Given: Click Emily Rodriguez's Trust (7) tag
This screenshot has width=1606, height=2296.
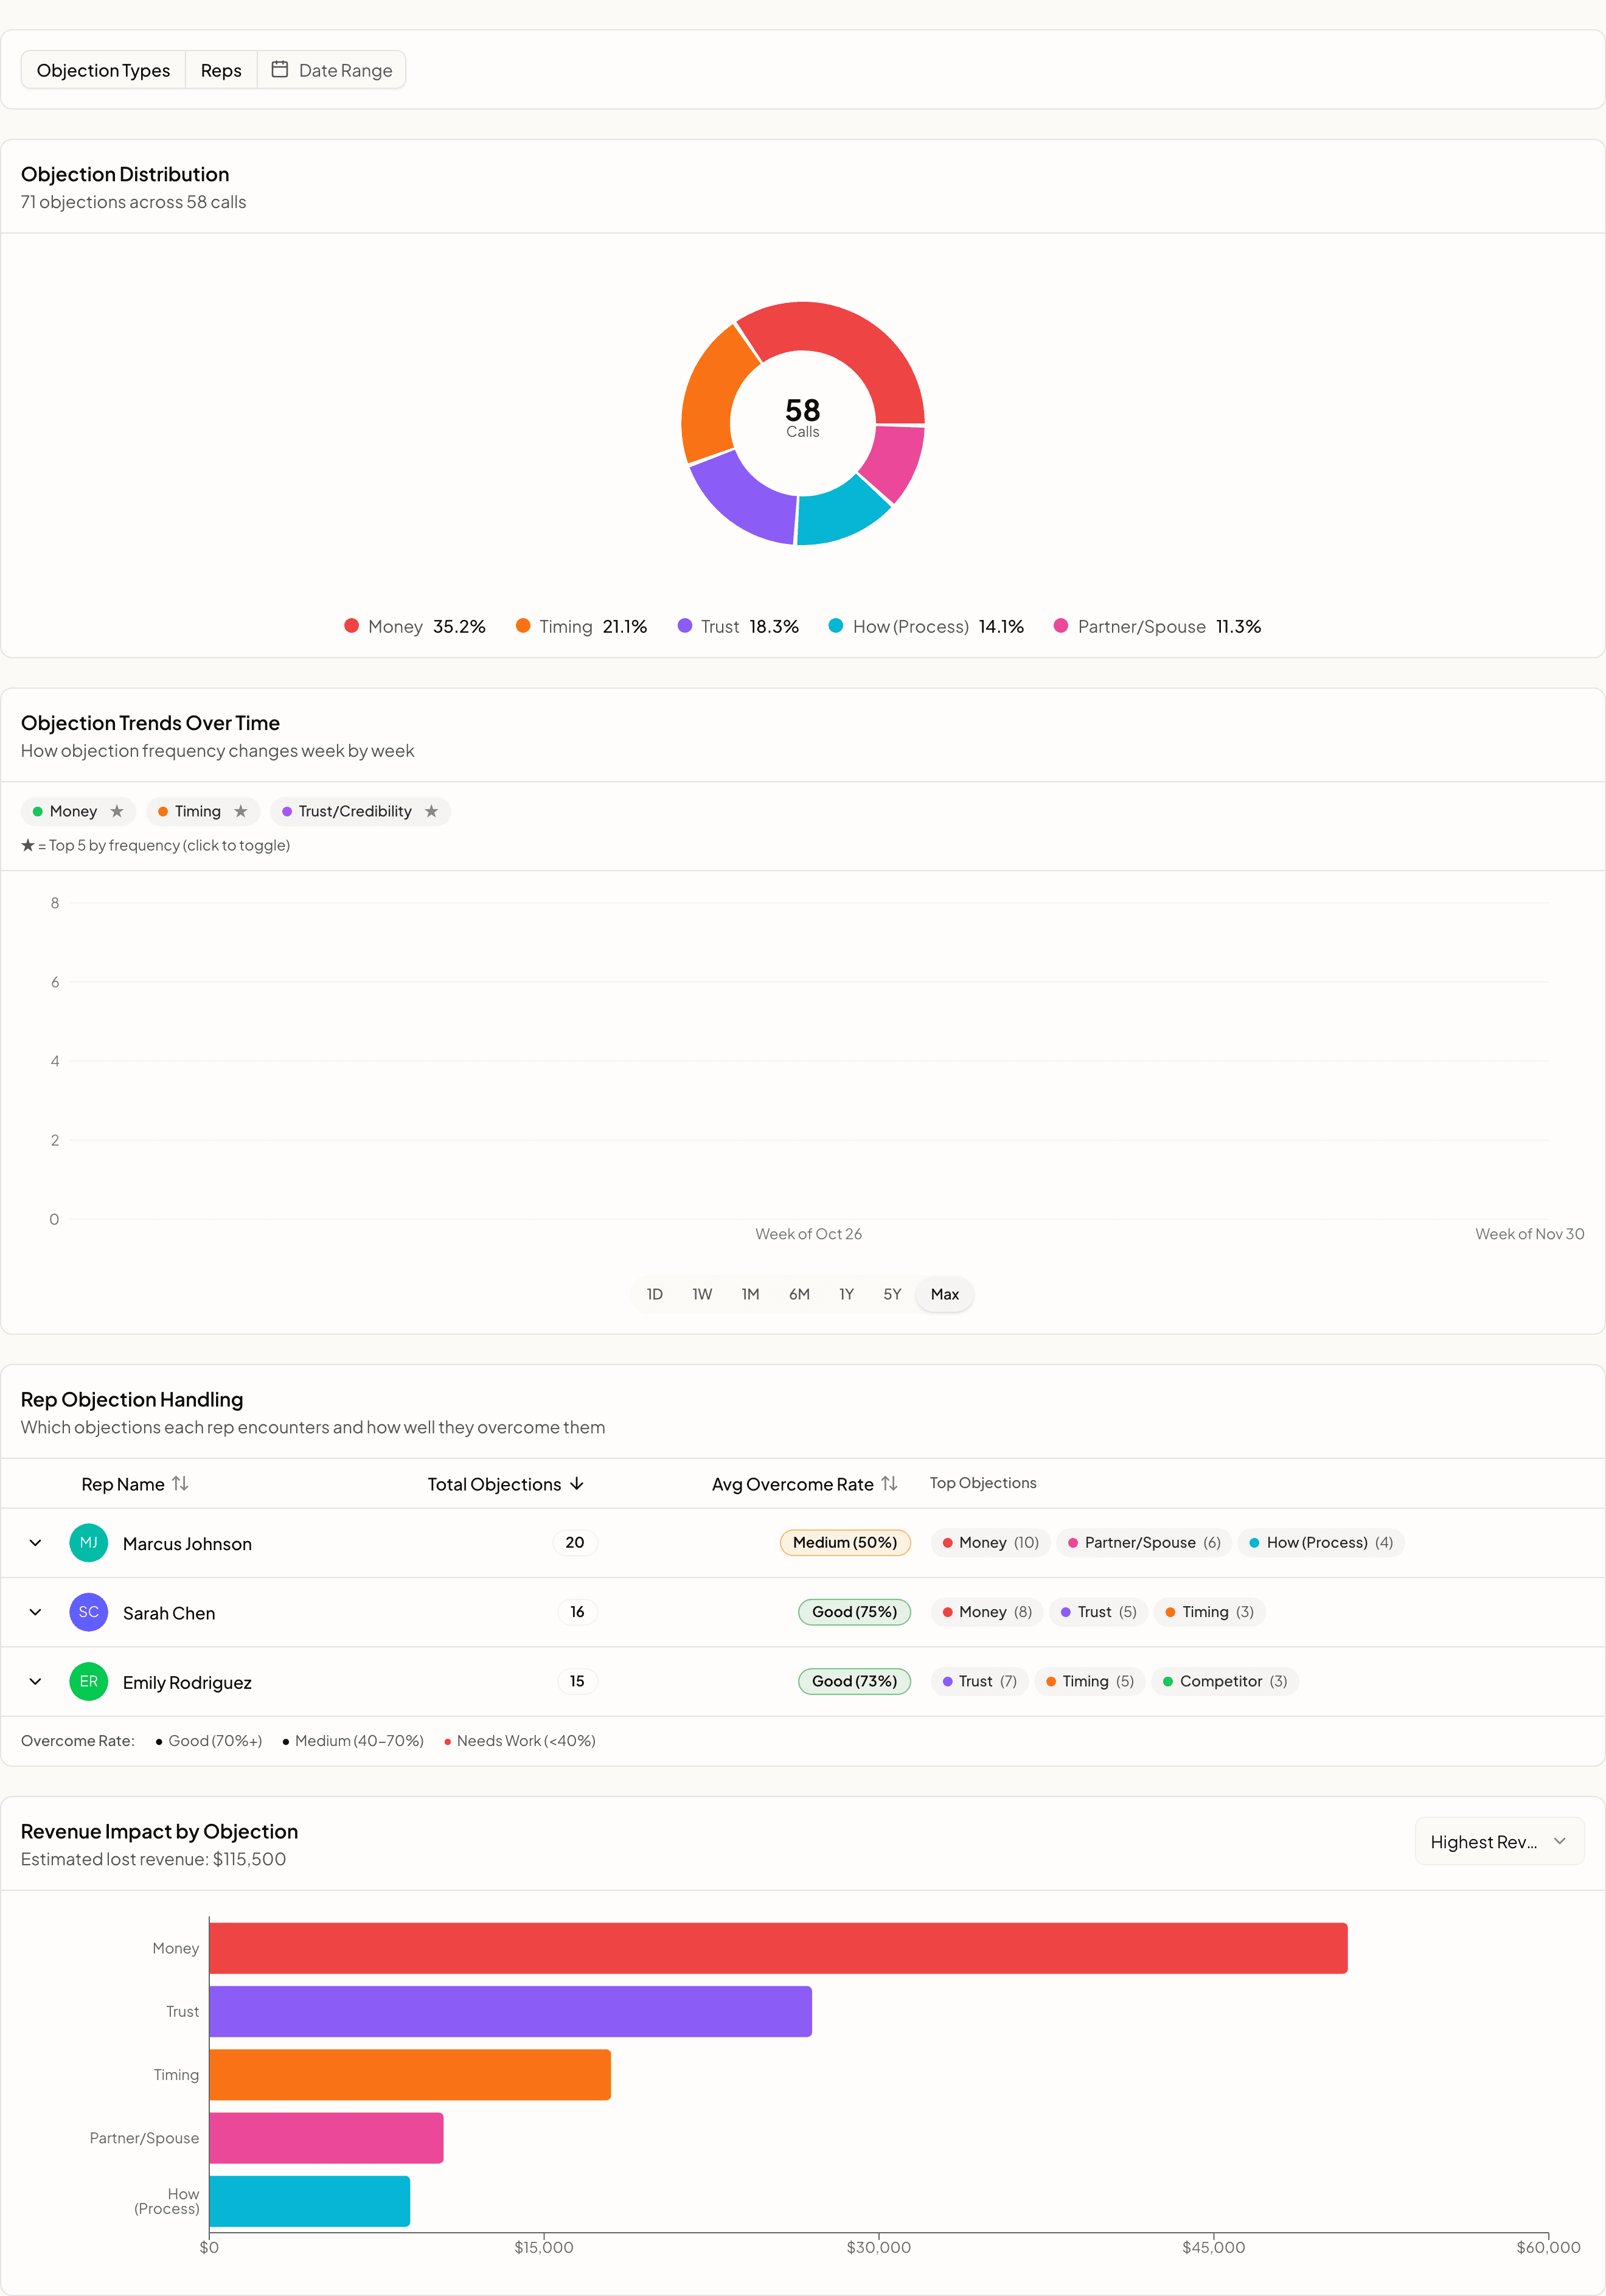Looking at the screenshot, I should pyautogui.click(x=979, y=1680).
